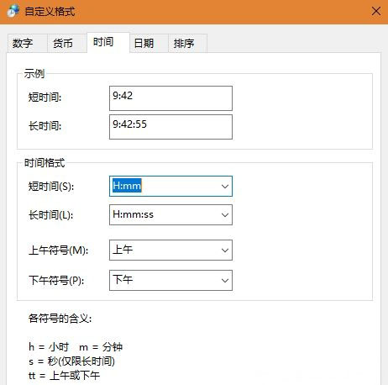Click the H:mm:ss long time format field
Viewport: 388px width, 385px height.
170,215
